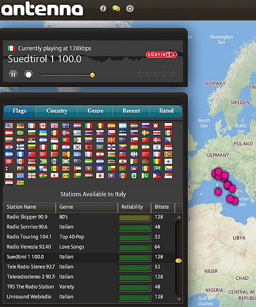Open the info icon in header
This screenshot has height=307, width=256.
(103, 9)
